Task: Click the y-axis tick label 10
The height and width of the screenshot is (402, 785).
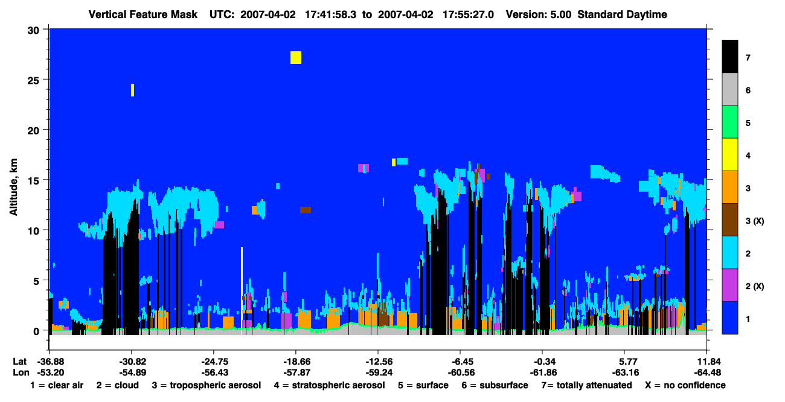Action: 35,230
